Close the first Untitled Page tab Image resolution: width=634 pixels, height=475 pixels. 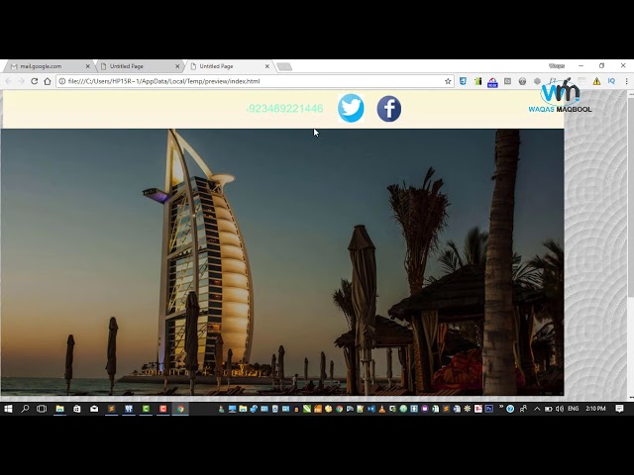[177, 66]
